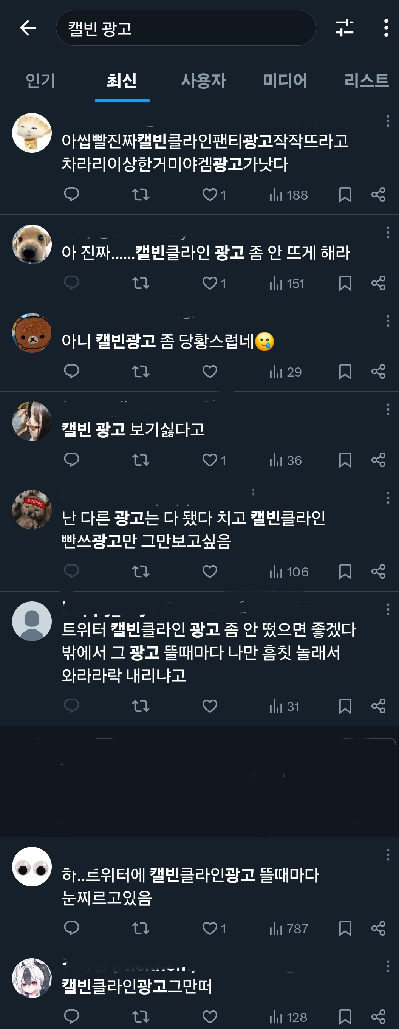Screen dimensions: 399x1029
Task: Open the top-right overflow menu
Action: pos(386,28)
